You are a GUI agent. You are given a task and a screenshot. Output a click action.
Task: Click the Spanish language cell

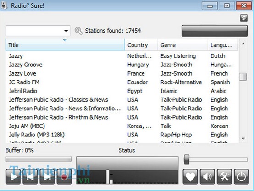coord(220,82)
